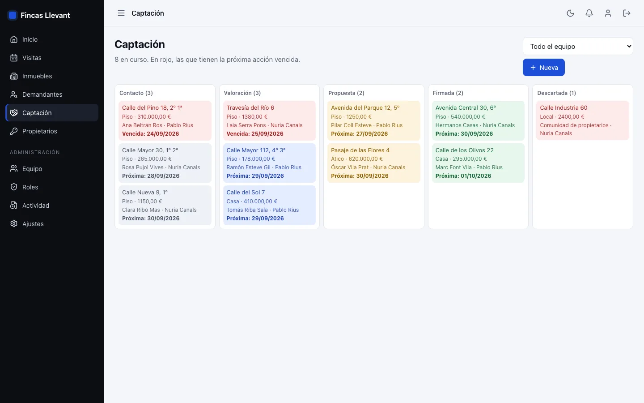The height and width of the screenshot is (403, 644).
Task: Open Calle del Pino 18 card
Action: [165, 120]
